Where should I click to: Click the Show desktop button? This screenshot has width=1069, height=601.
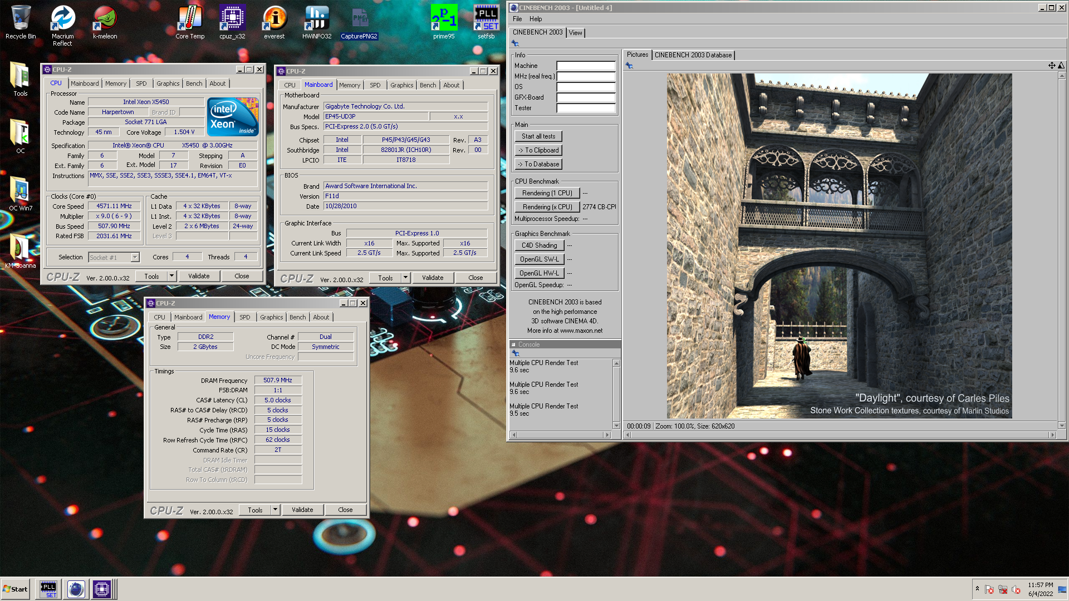coord(1062,589)
